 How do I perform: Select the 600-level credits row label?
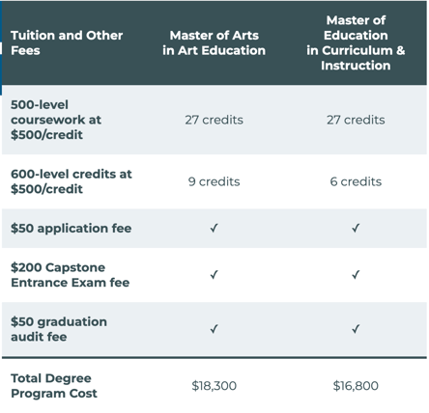pos(71,181)
